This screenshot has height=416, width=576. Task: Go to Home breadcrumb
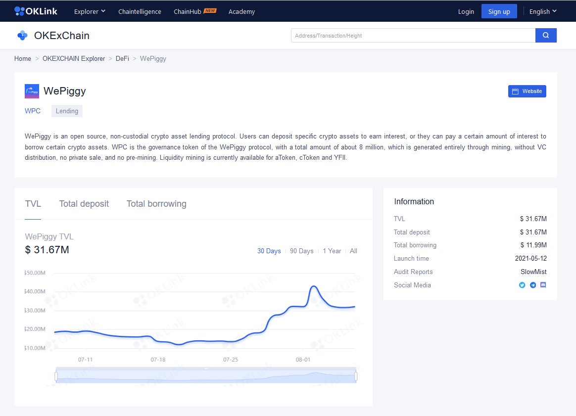(x=23, y=58)
